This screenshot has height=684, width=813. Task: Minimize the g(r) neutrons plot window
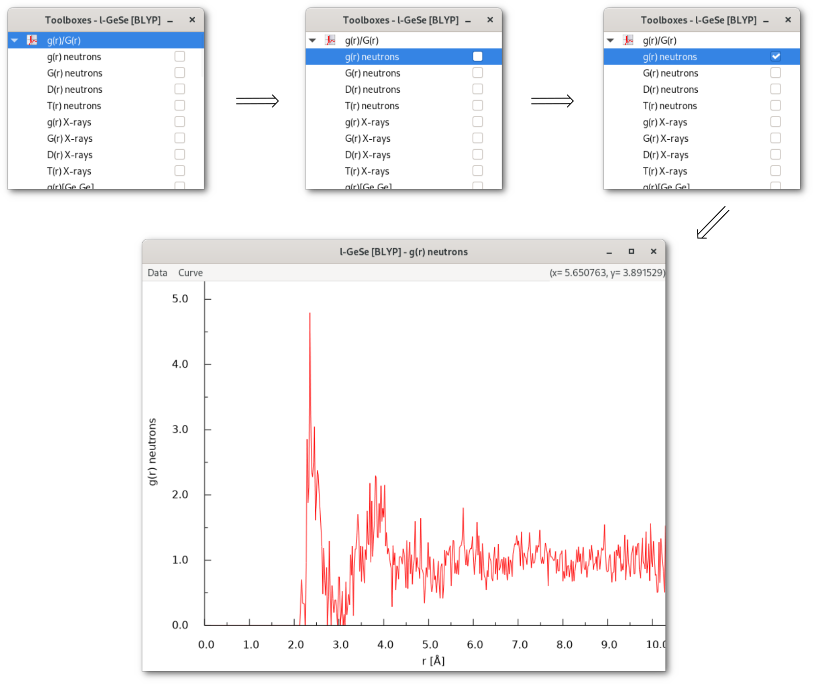609,252
